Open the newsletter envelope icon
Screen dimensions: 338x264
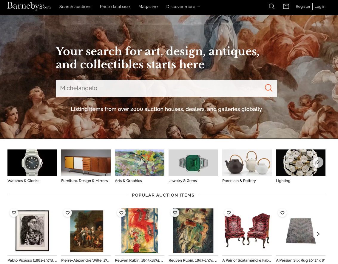pyautogui.click(x=286, y=7)
